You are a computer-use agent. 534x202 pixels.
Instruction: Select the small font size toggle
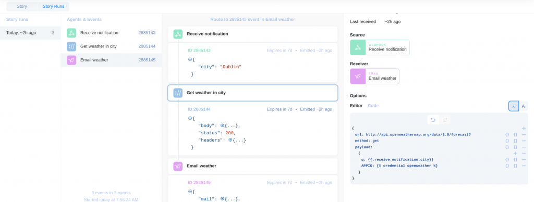coord(513,106)
